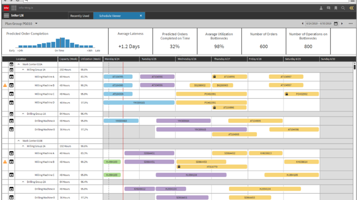
Task: Click the search magnifier icon
Action: point(343,8)
